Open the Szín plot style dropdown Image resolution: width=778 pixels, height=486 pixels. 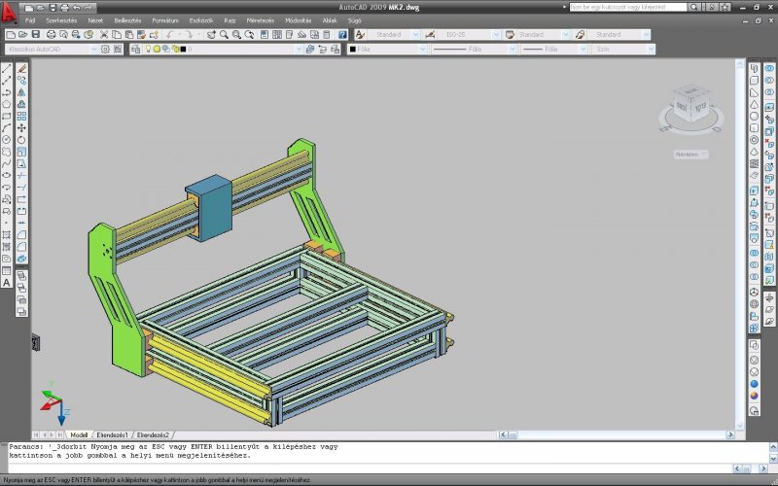pos(651,50)
